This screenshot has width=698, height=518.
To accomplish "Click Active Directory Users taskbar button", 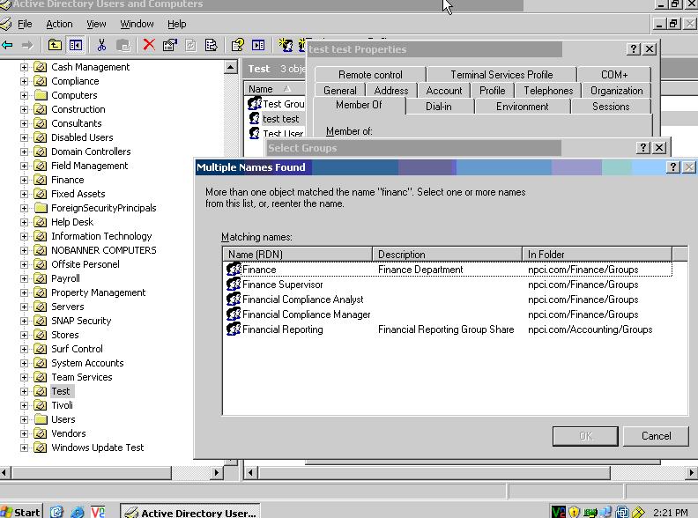I will [x=190, y=512].
